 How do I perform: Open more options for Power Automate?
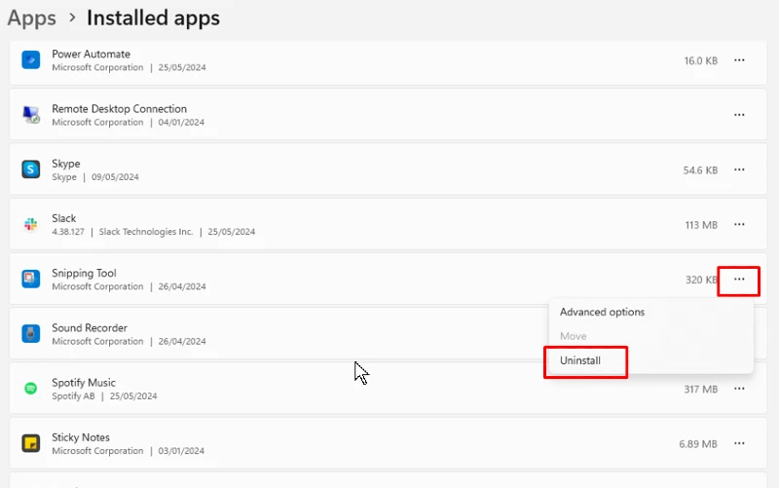click(739, 60)
